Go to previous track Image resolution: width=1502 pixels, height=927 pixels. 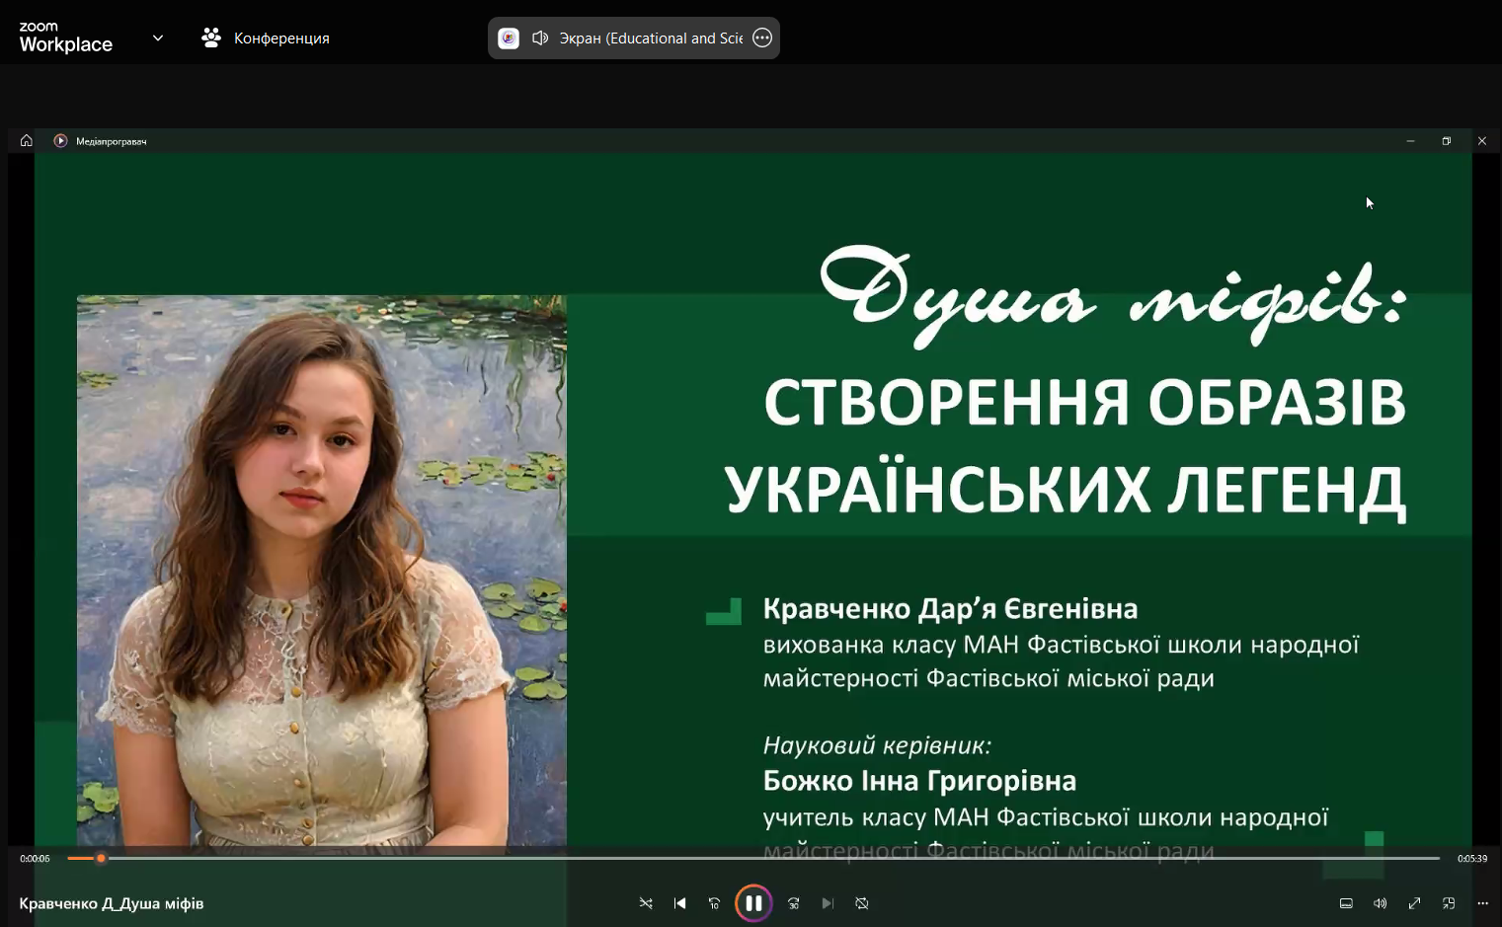(679, 903)
